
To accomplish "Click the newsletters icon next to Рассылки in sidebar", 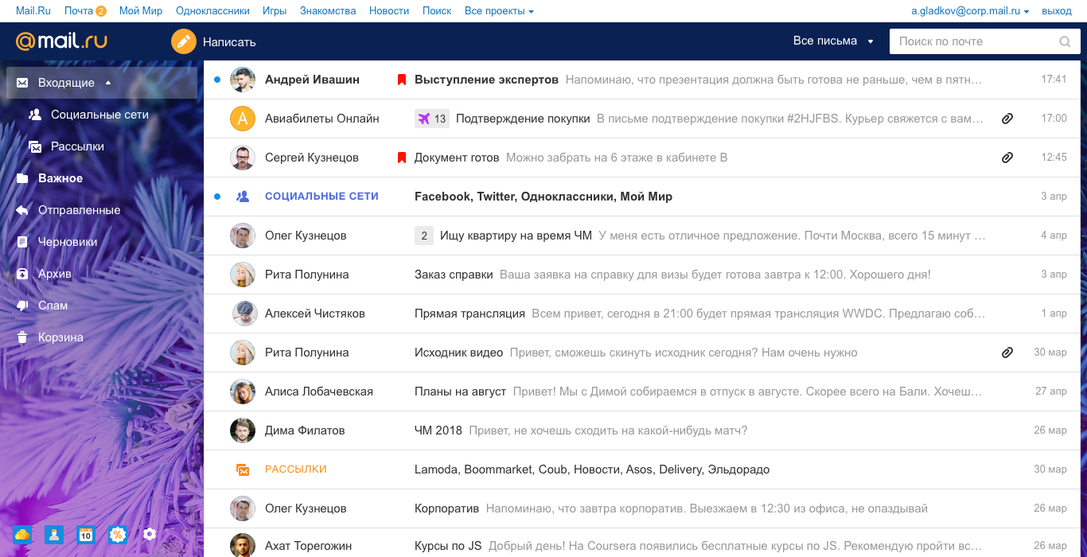I will (35, 146).
